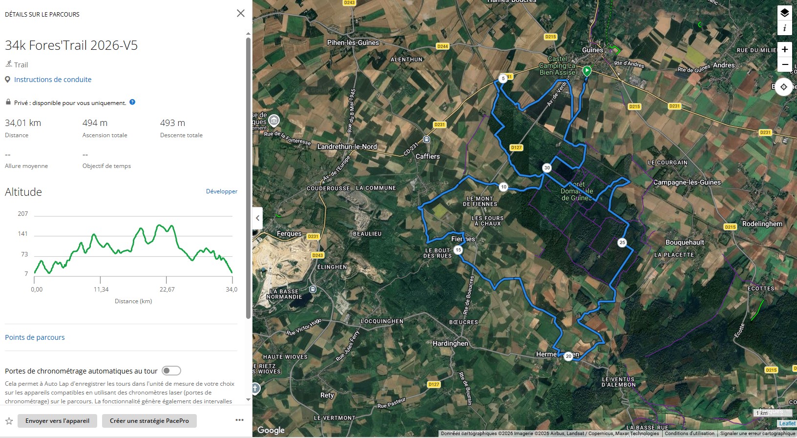Expand the Altitude chart with Développer
Screen dimensions: 797x438
221,191
